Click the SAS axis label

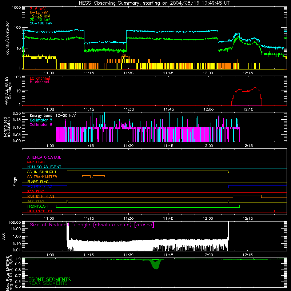4,236
